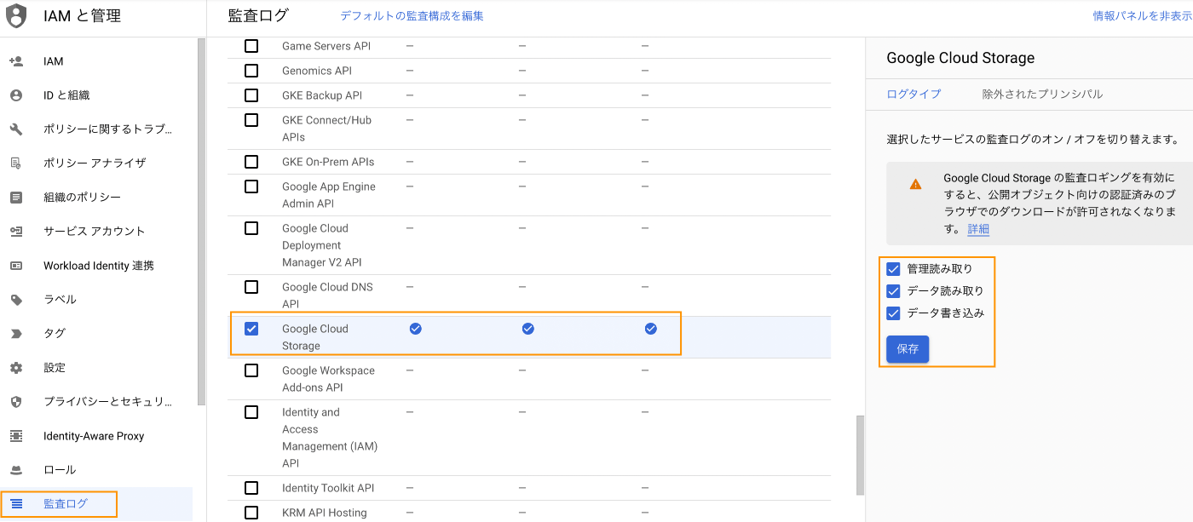
Task: Select the Genomics API checkbox
Action: (251, 71)
